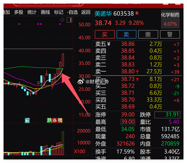Screen dimensions: 187x163
Task: Click the red 涨 marker on chart
Action: 55,120
